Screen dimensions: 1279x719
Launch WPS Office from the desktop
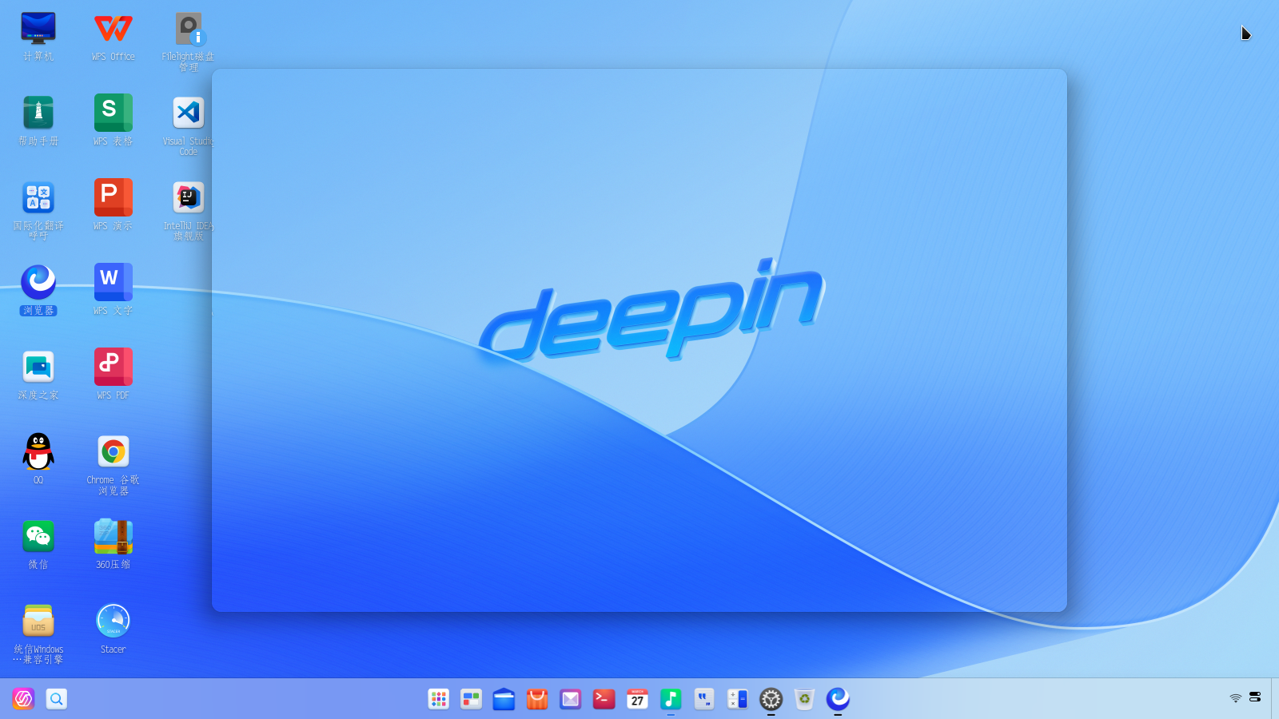[114, 29]
